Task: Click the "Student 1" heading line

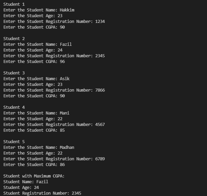Action: tap(14, 4)
